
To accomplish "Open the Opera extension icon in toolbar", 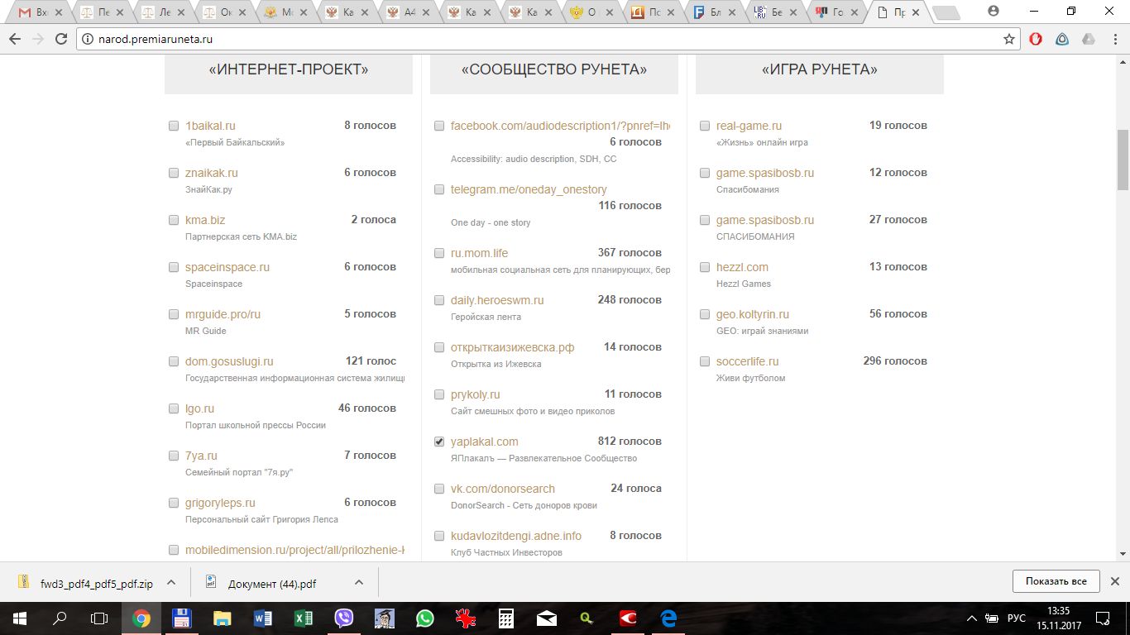I will coord(1036,39).
